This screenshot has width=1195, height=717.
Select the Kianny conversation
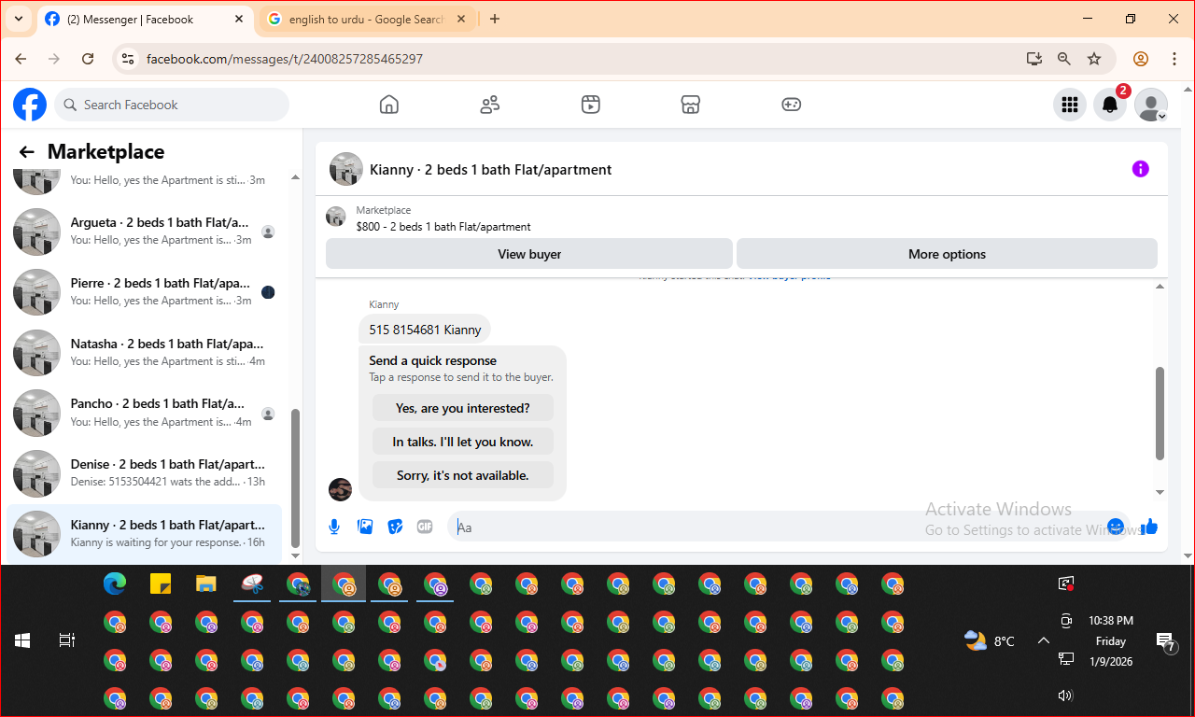point(146,534)
